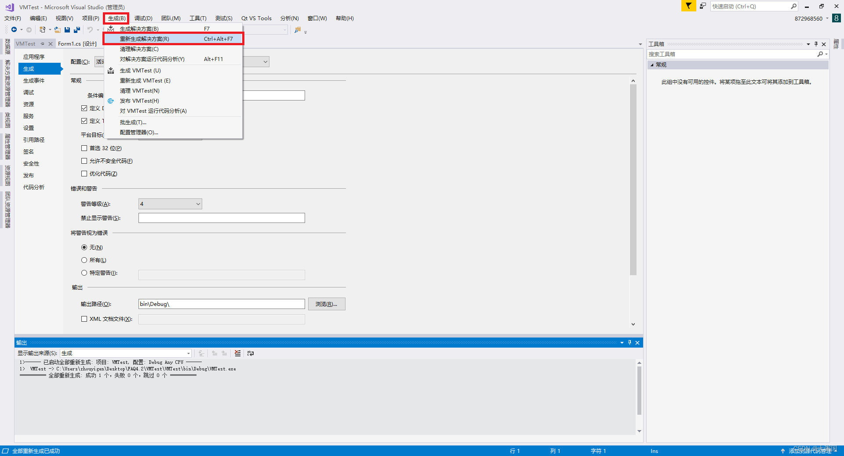Click Go to Previous Message output icon
844x456 pixels.
pyautogui.click(x=215, y=353)
